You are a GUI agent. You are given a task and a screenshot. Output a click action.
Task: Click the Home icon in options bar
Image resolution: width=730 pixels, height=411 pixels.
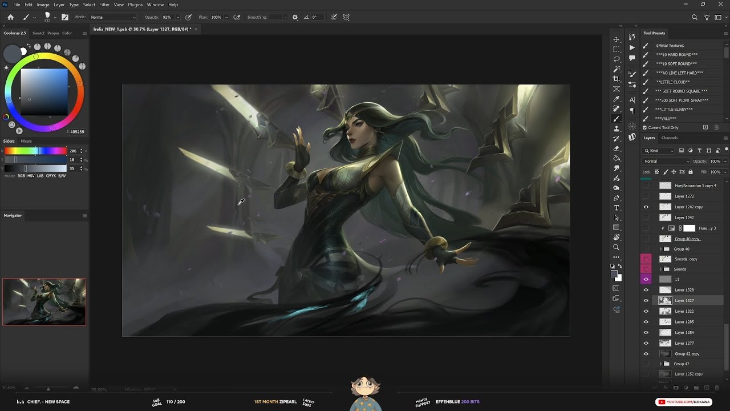pyautogui.click(x=10, y=17)
